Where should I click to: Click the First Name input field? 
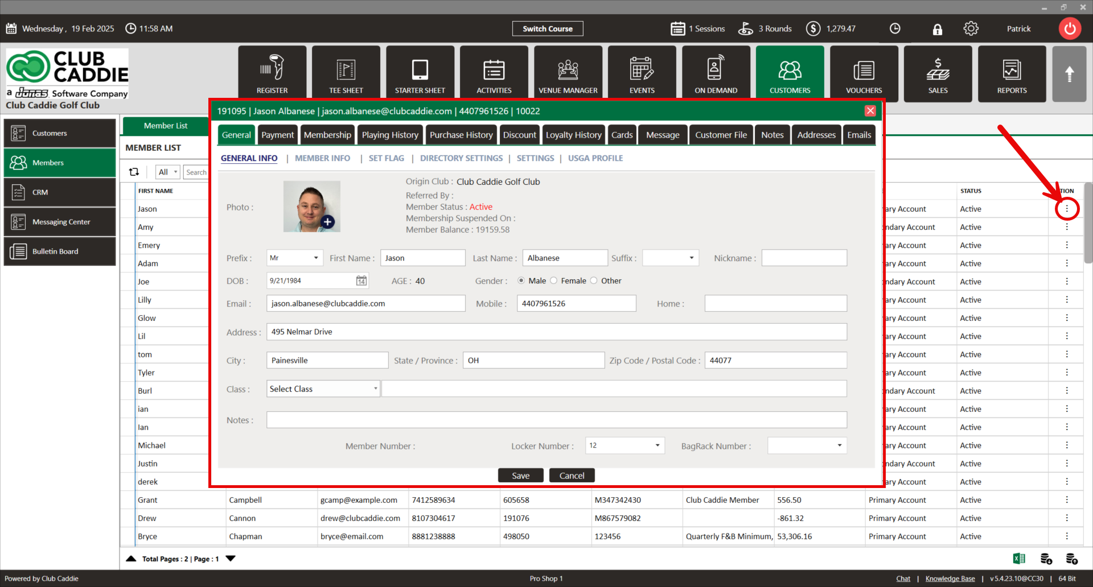[423, 258]
